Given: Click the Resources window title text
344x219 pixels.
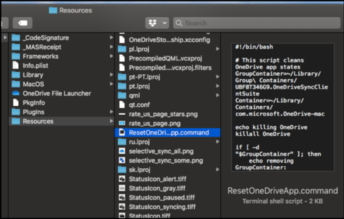Looking at the screenshot, I should click(76, 10).
